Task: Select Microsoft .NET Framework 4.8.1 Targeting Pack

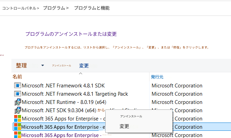Action: pyautogui.click(x=75, y=94)
